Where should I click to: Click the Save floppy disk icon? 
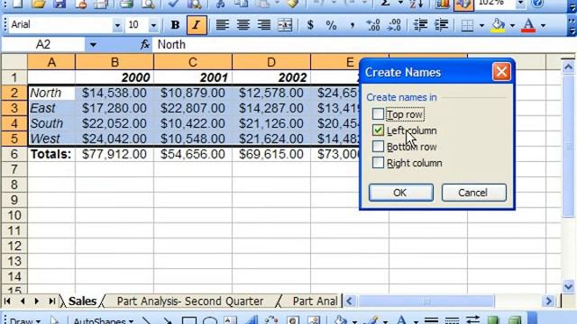click(x=59, y=4)
